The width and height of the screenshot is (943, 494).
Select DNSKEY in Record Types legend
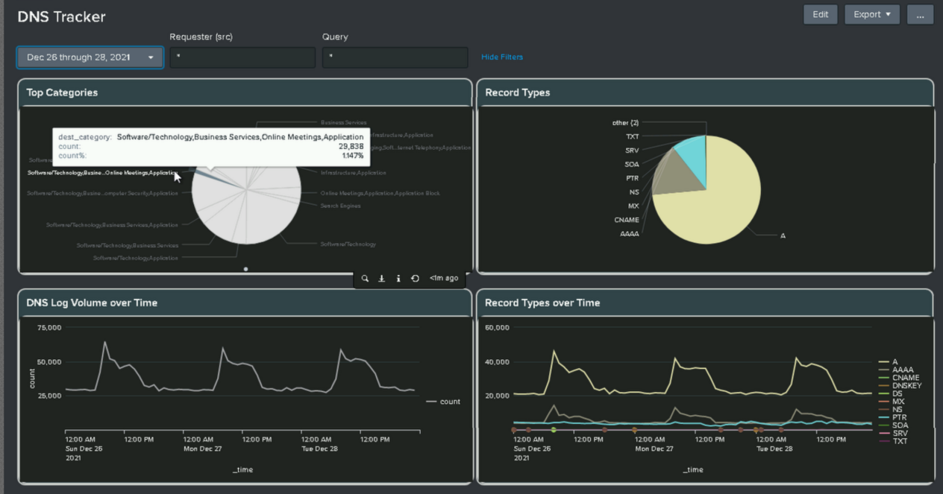[900, 386]
